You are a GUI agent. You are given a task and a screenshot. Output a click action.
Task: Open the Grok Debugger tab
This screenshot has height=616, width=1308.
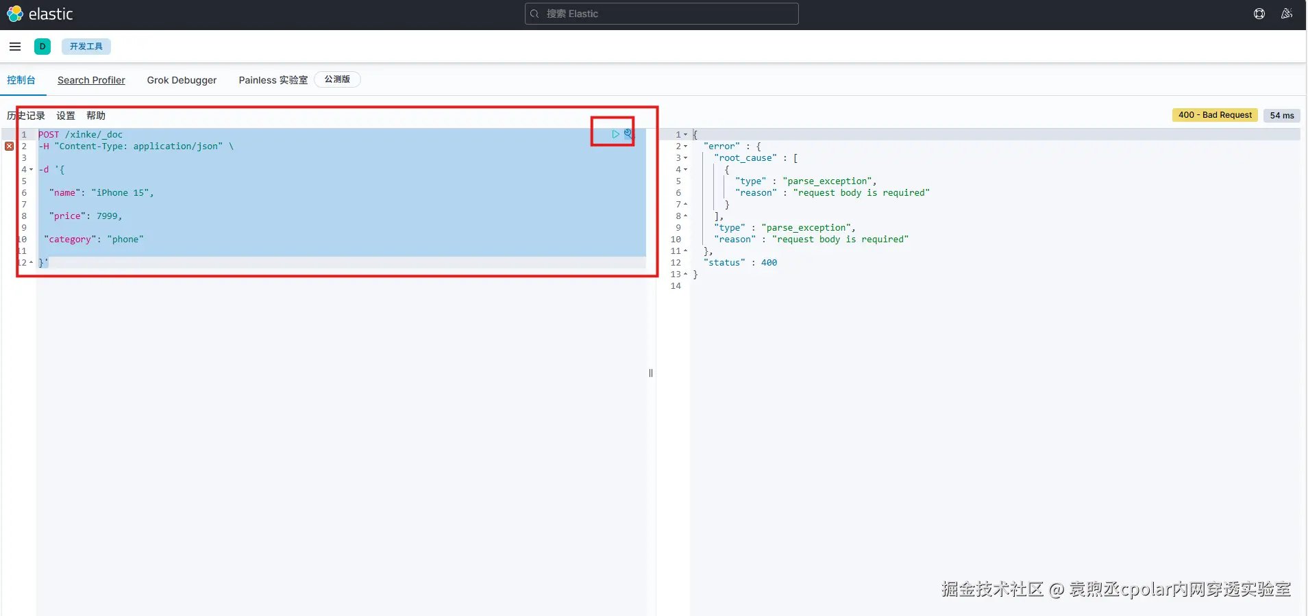pyautogui.click(x=182, y=80)
